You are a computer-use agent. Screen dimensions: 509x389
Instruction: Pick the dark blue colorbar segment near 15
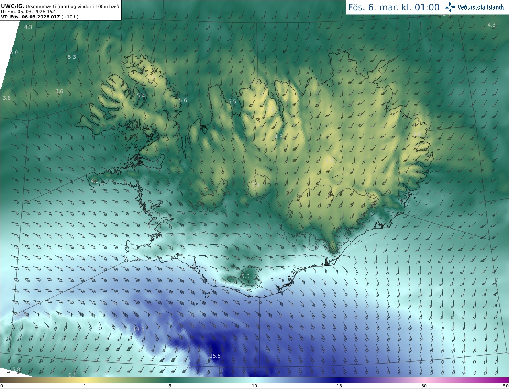pyautogui.click(x=339, y=379)
